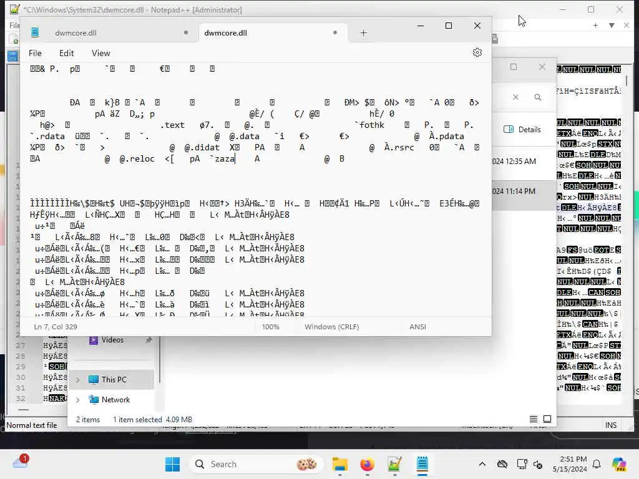This screenshot has width=639, height=479.
Task: Click the cloud sync tray icon
Action: tap(502, 464)
